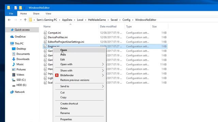Click the OneDrive cloud icon
The height and width of the screenshot is (122, 218).
[12, 37]
